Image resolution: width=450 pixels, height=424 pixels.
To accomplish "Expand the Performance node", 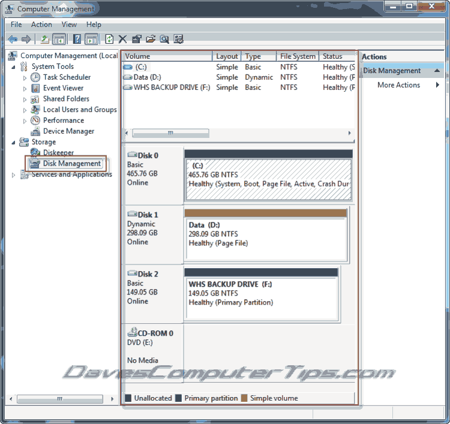I will [x=25, y=121].
